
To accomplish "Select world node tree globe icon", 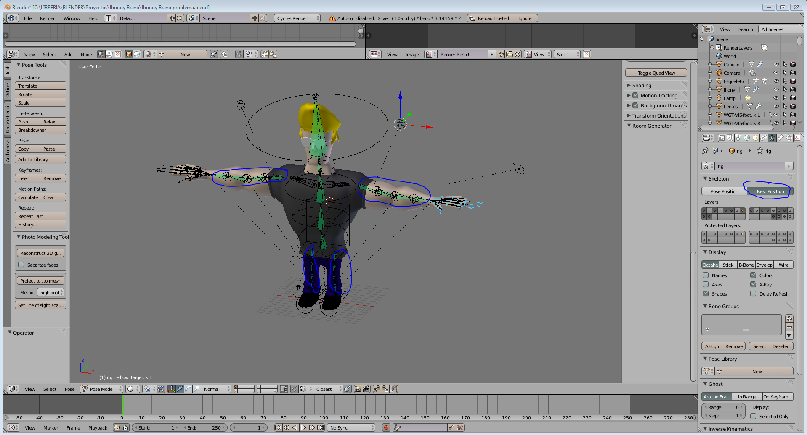I will tap(137, 54).
